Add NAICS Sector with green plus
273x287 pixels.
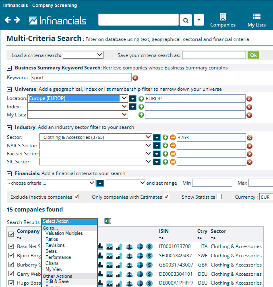[165, 146]
